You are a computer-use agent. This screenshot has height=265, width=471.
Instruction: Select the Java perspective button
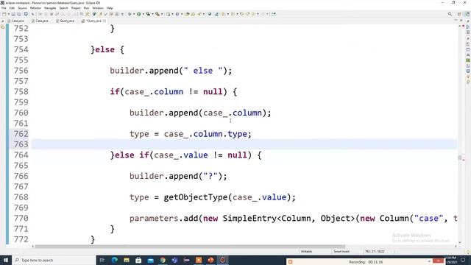(x=467, y=14)
